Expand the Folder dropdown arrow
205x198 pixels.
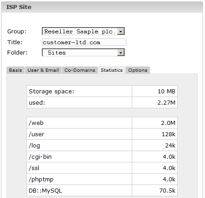(x=121, y=53)
